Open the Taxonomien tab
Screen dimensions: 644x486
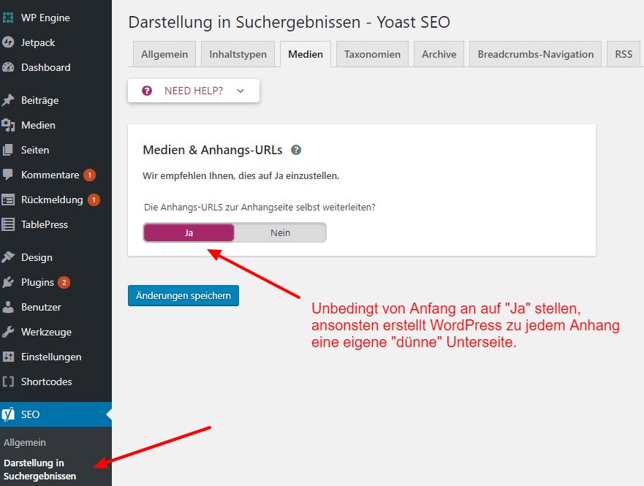coord(372,54)
